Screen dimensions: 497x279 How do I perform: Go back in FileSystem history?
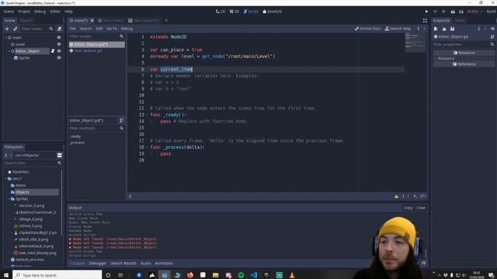pos(6,155)
